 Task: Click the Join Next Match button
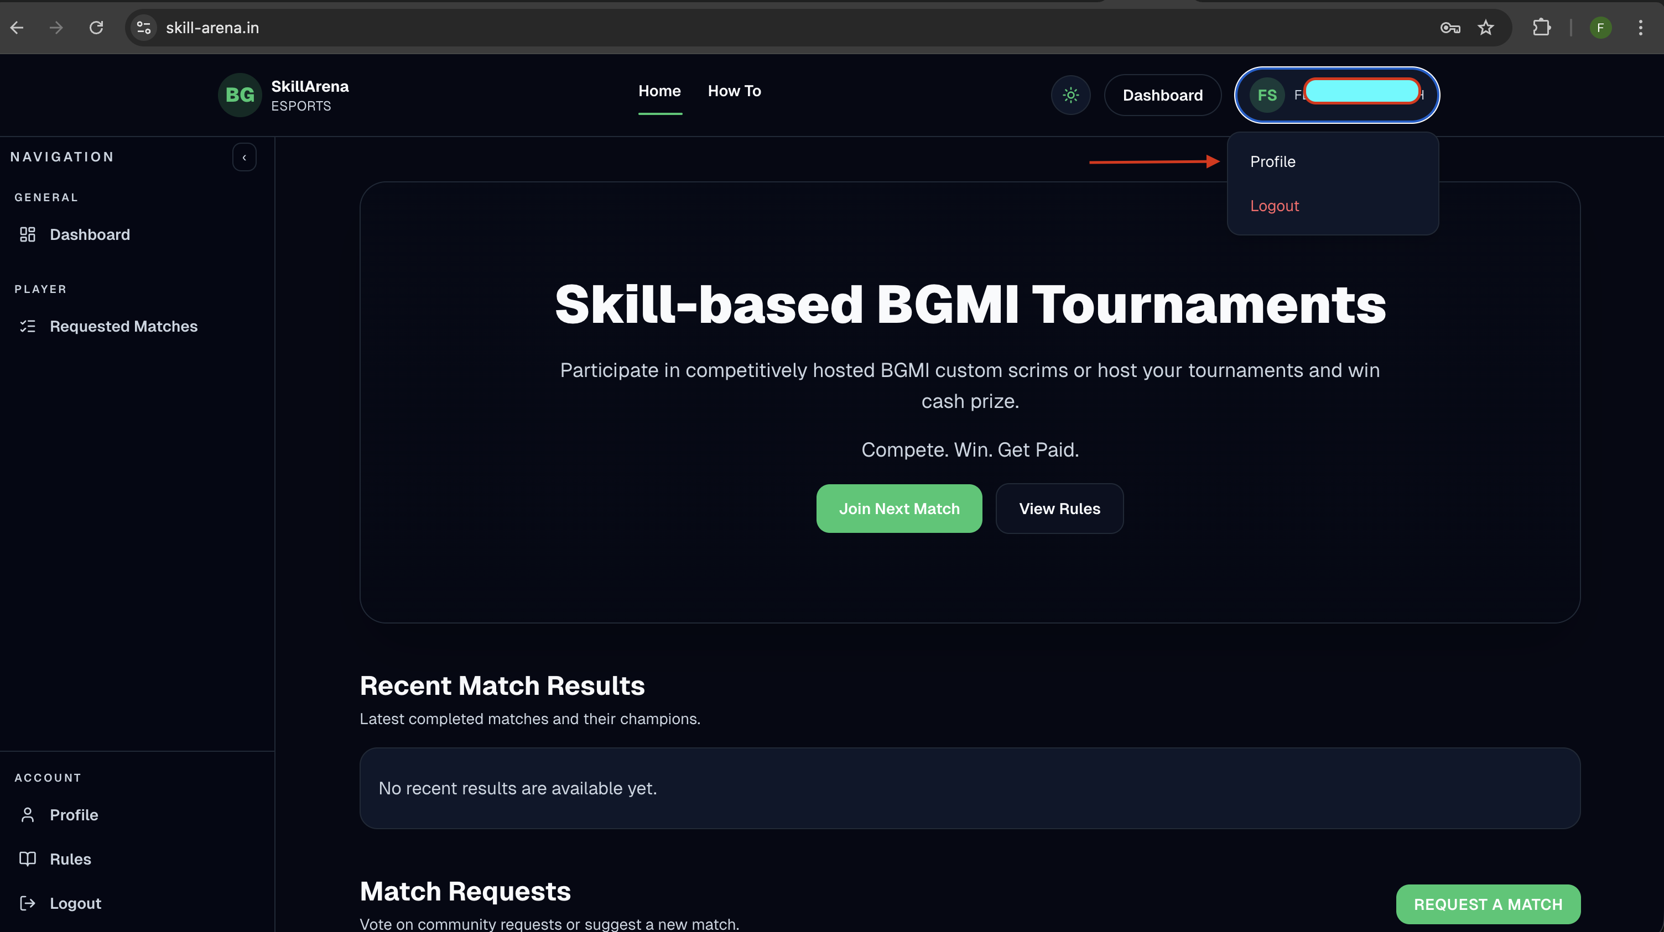pos(899,509)
